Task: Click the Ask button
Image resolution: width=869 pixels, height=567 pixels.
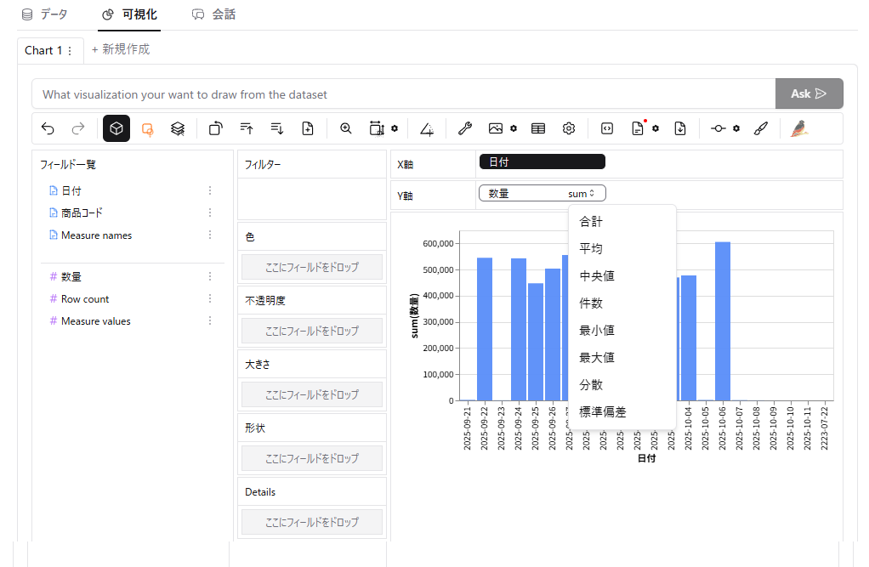Action: coord(809,94)
